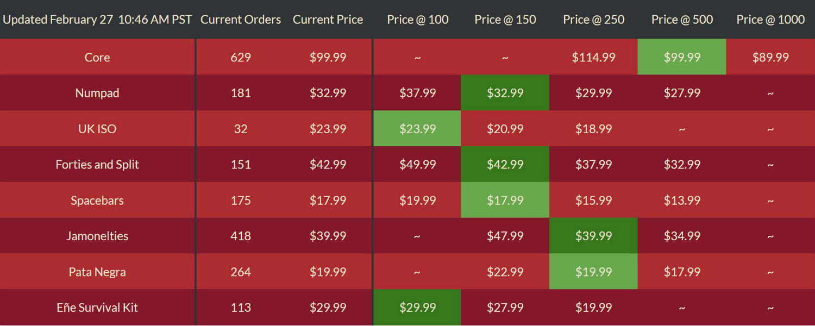
Task: Click the $89.99 Core price cell
Action: click(x=770, y=57)
